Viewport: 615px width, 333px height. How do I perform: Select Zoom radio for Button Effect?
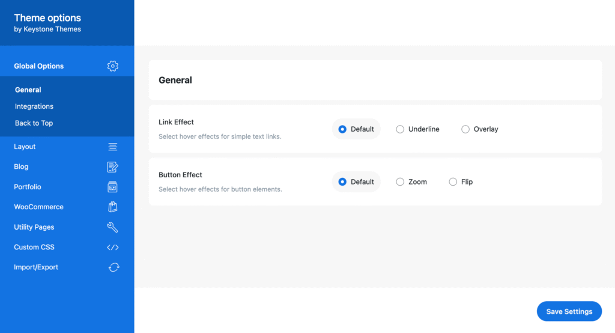click(x=400, y=182)
